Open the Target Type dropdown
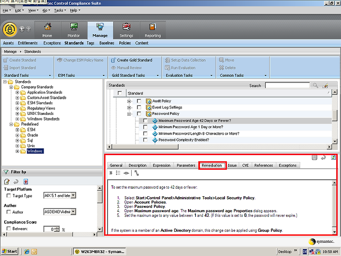This screenshot has height=256, width=341. click(73, 195)
